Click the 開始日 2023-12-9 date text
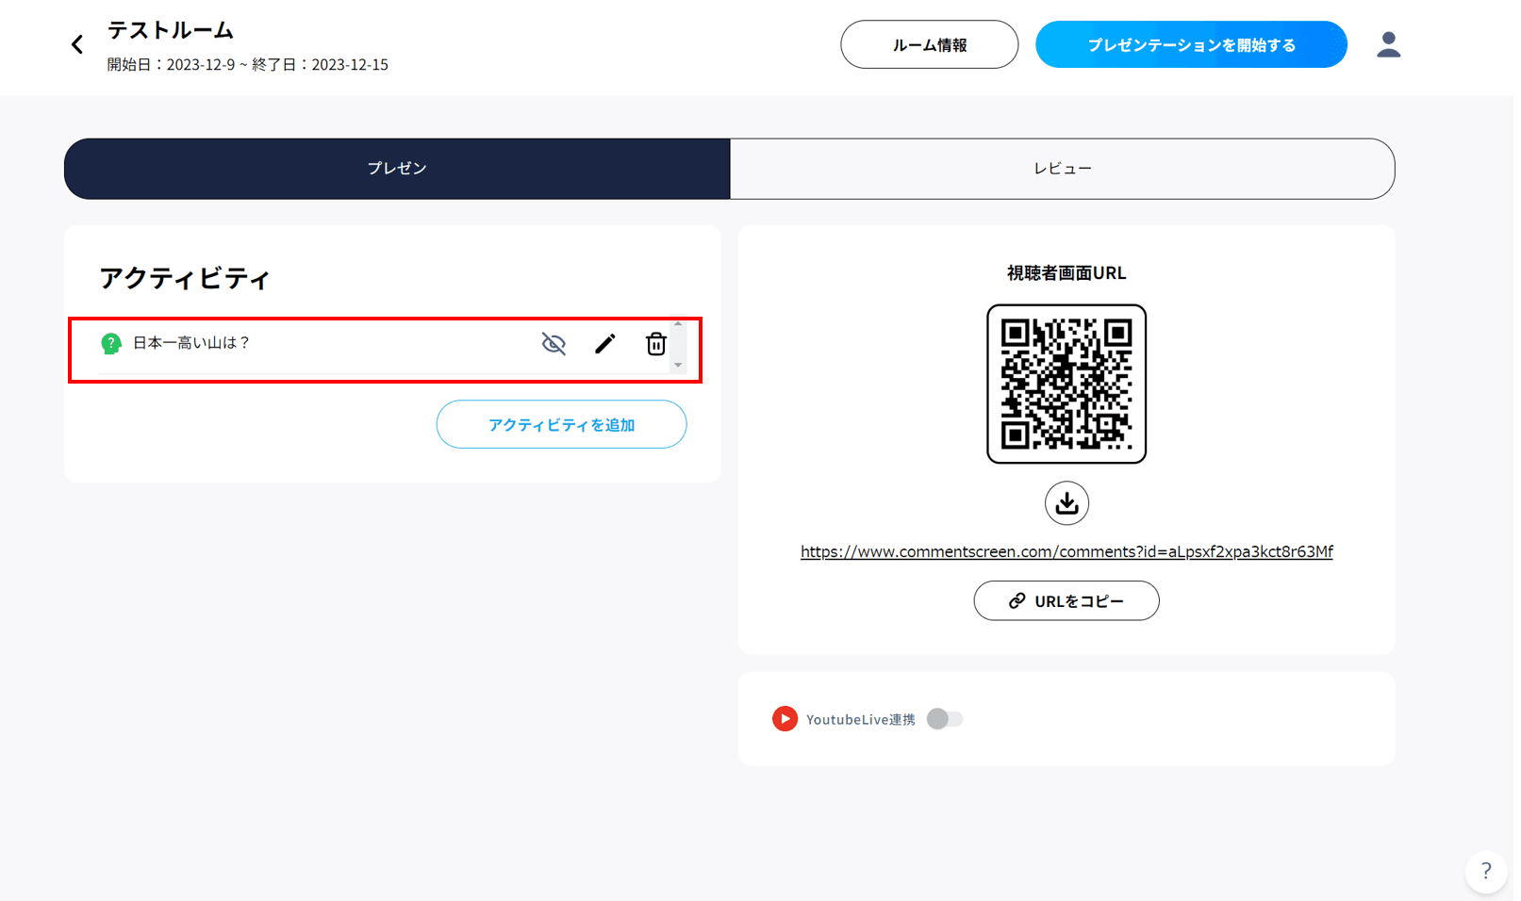 [x=171, y=64]
